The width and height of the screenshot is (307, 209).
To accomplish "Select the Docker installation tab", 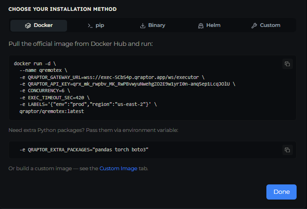I will 39,26.
